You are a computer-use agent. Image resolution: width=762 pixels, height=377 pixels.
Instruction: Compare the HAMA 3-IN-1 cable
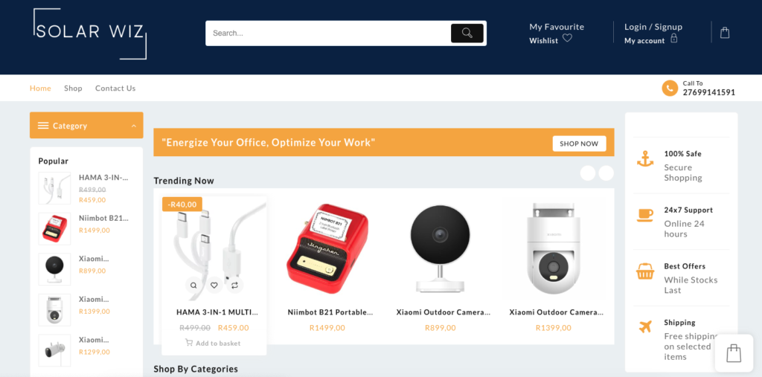tap(234, 286)
